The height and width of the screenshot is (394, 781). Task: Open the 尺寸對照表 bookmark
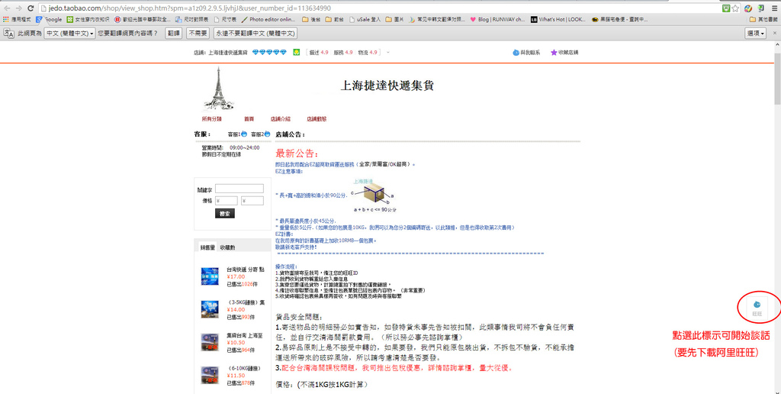click(192, 19)
